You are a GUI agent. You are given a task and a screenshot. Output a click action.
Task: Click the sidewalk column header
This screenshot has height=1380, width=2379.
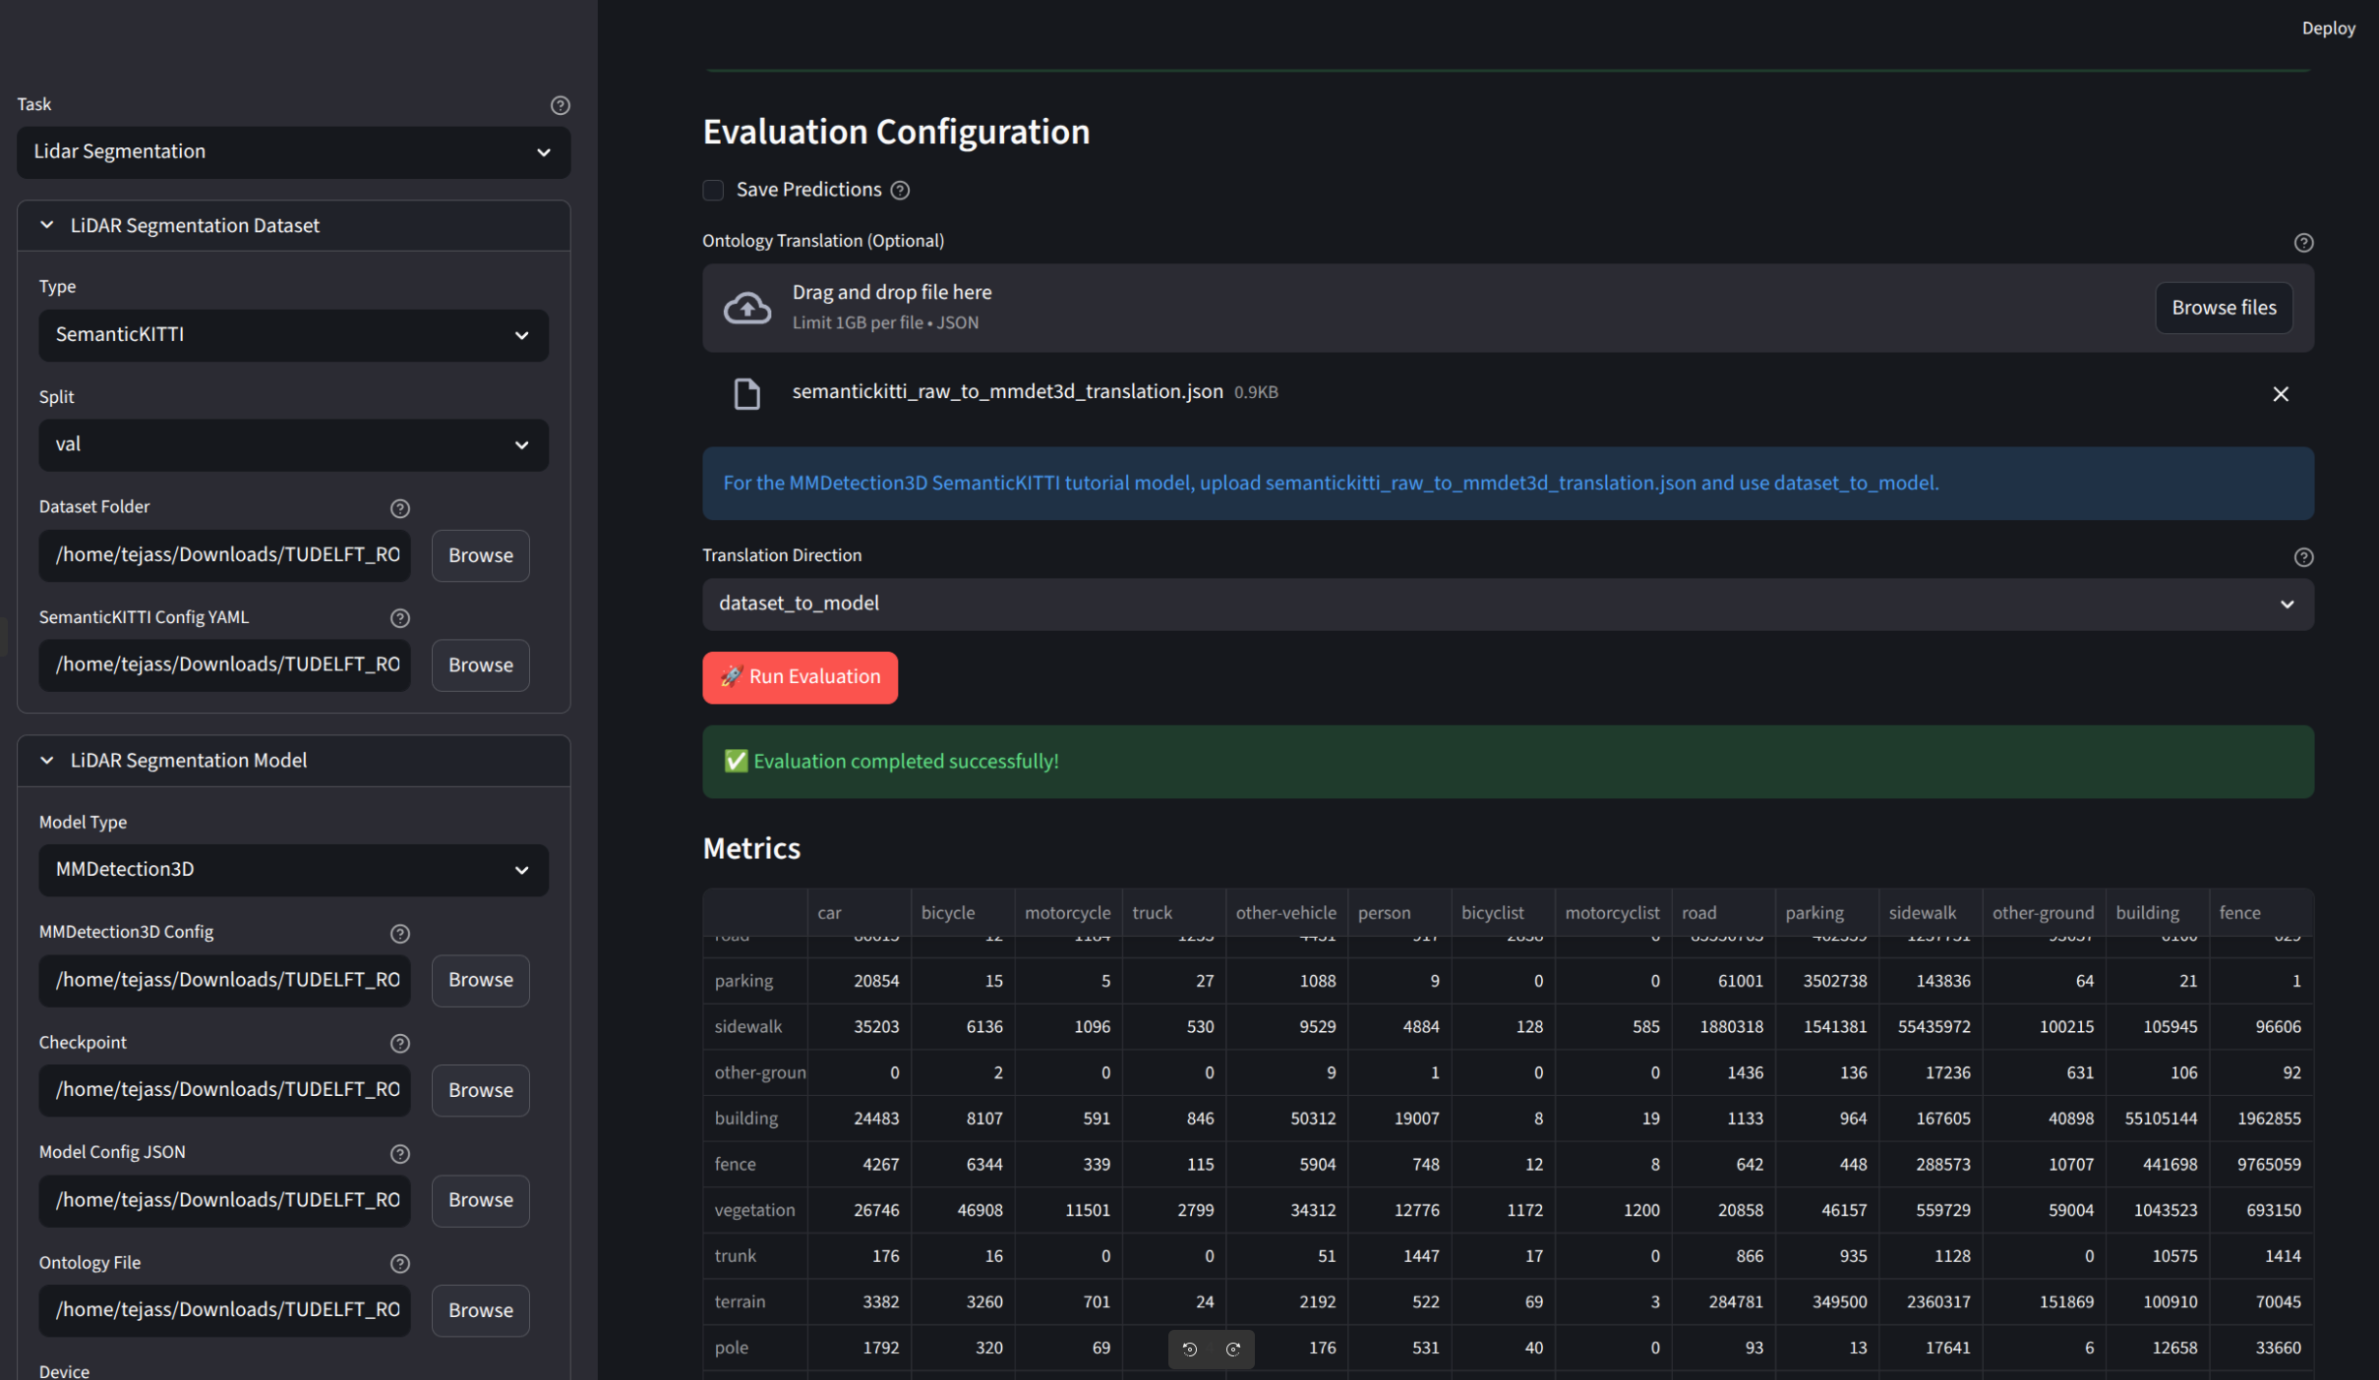click(1930, 913)
